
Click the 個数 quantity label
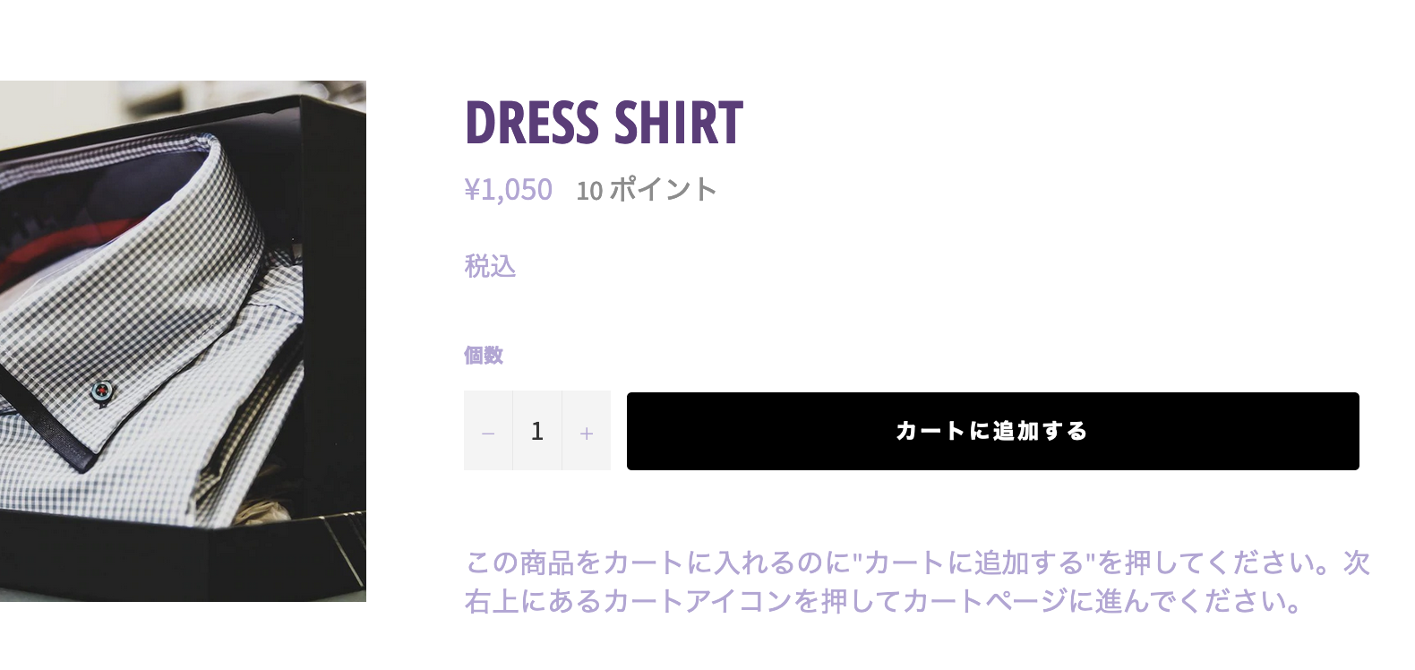(484, 356)
